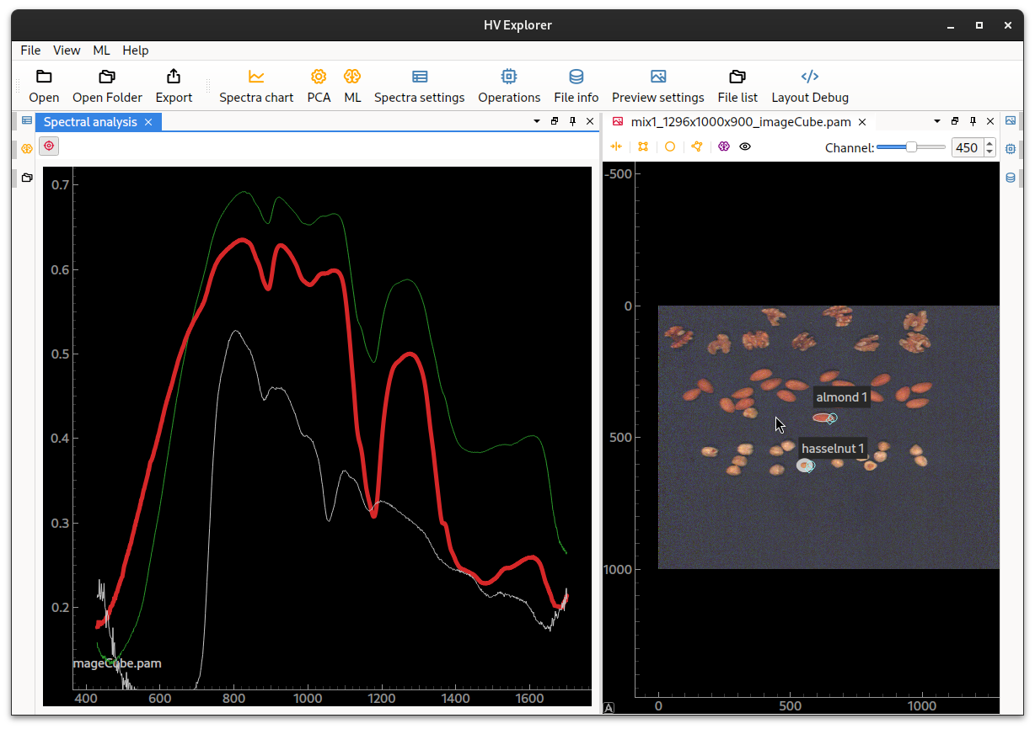Select the rectangle selection tool in image toolbar

[x=643, y=146]
